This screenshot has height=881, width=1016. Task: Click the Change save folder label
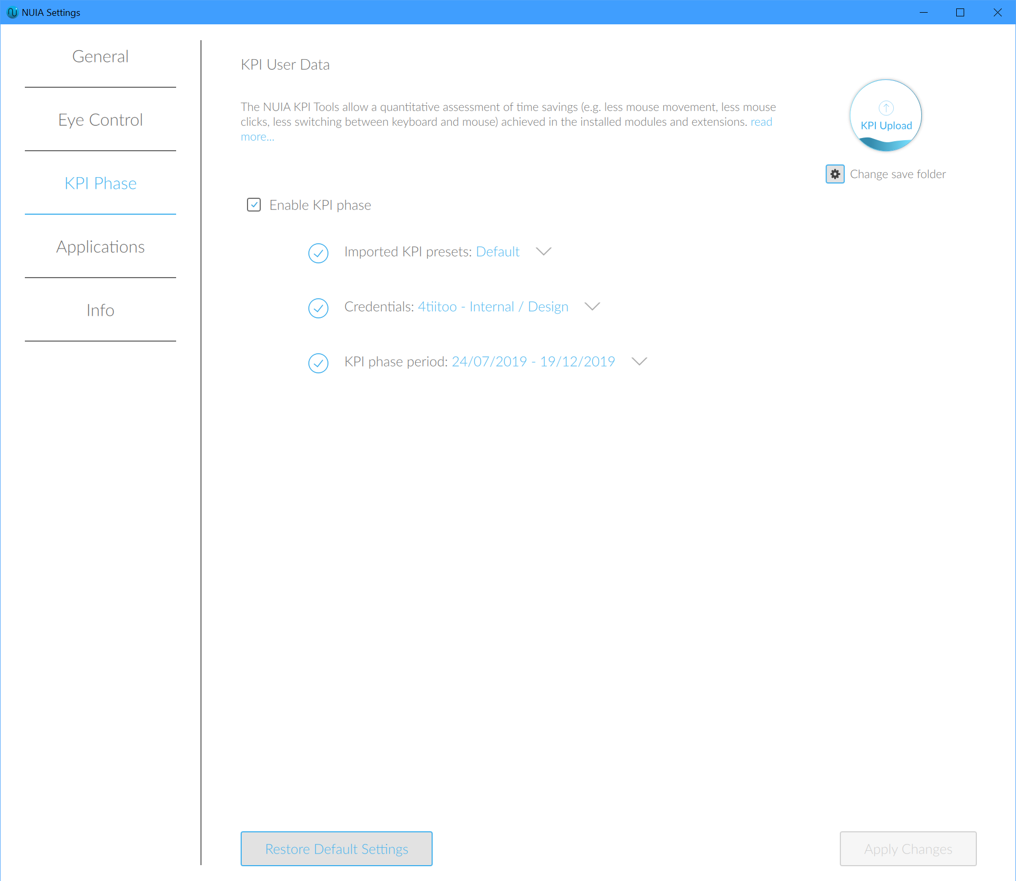coord(898,174)
